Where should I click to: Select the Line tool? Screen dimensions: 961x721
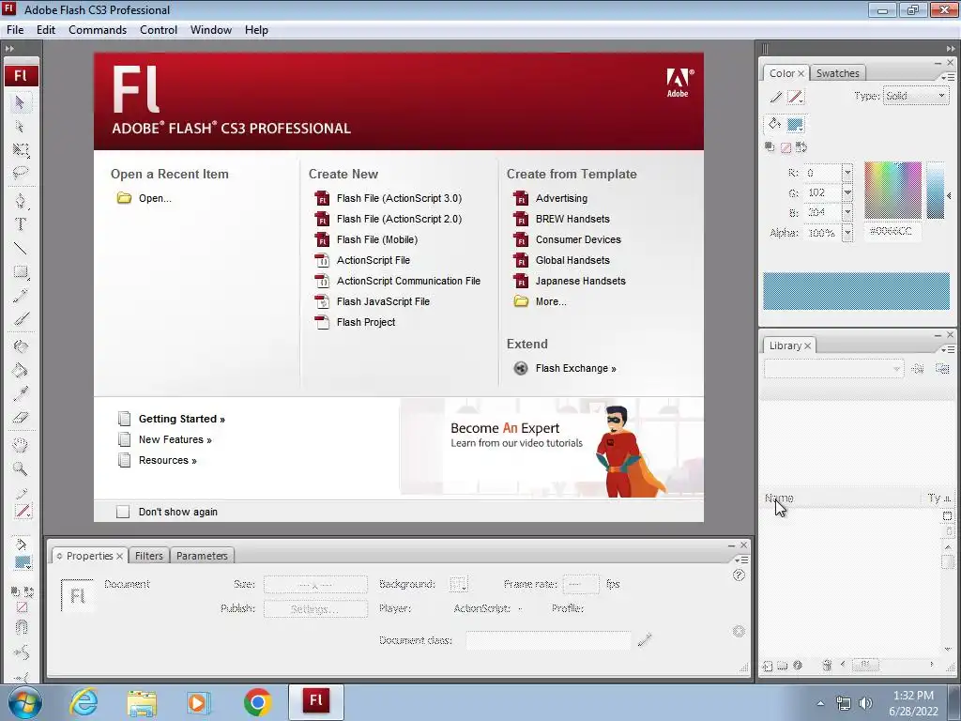(x=21, y=248)
